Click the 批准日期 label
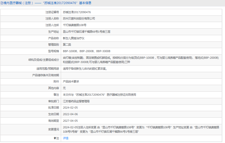225x143 pixels. tap(53, 108)
